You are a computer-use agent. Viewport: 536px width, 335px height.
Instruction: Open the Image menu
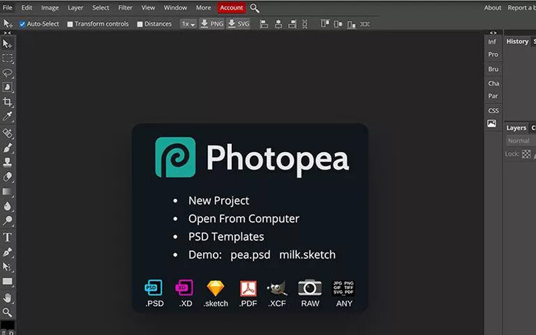50,7
